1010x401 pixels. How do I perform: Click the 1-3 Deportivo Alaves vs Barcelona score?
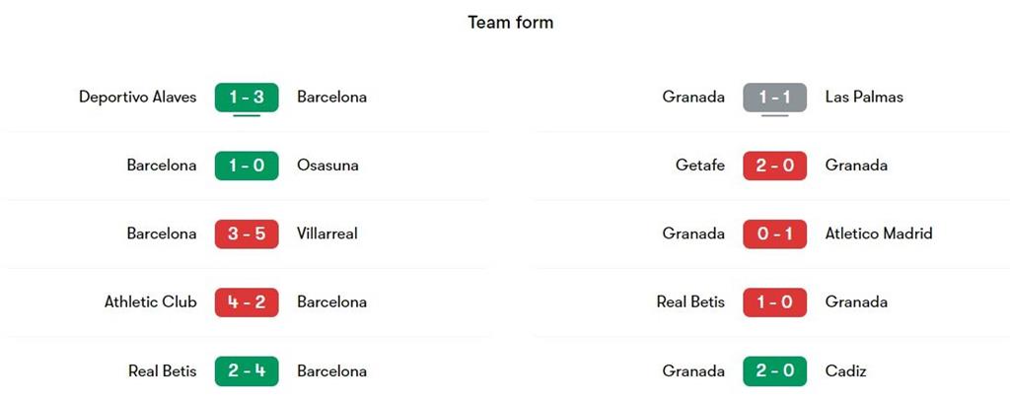(247, 97)
